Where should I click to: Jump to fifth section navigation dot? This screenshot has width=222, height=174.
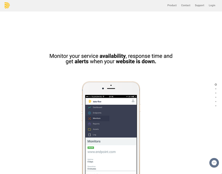click(x=216, y=101)
